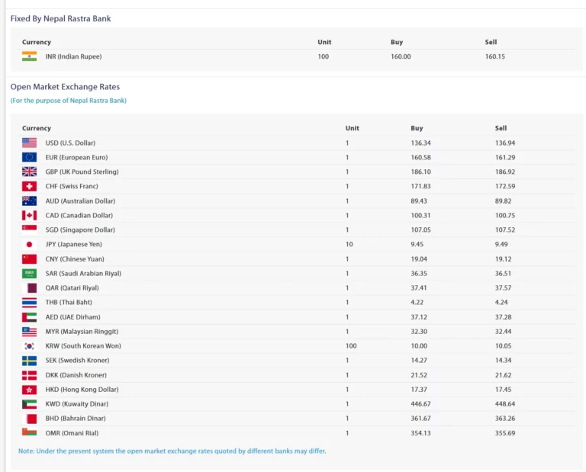Viewport: 586px width, 472px height.
Task: Click the Thai flag icon
Action: click(29, 302)
